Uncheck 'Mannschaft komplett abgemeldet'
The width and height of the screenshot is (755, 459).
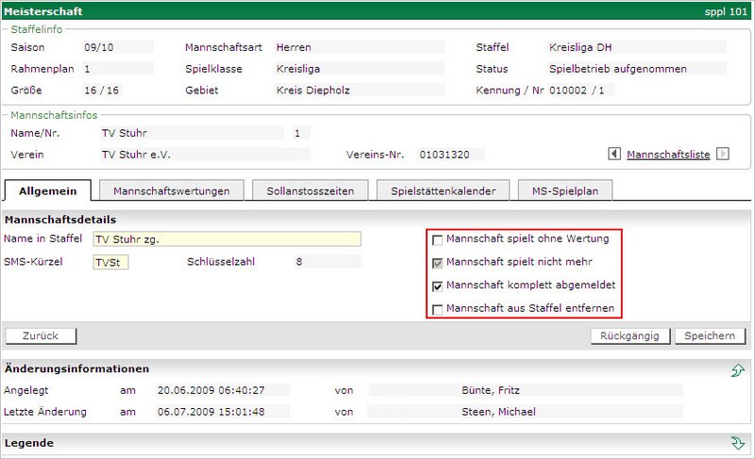pos(437,286)
